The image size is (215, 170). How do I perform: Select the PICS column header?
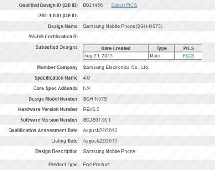point(188,48)
